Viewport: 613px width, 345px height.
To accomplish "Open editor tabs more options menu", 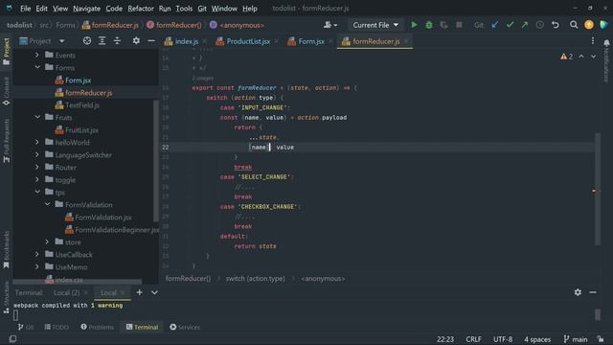I will (593, 41).
